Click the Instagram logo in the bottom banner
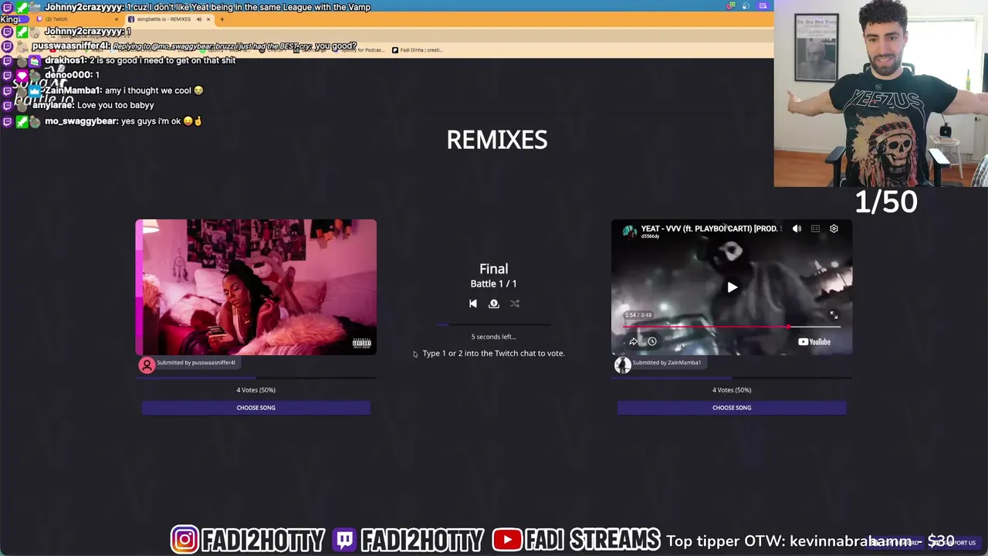 (184, 539)
